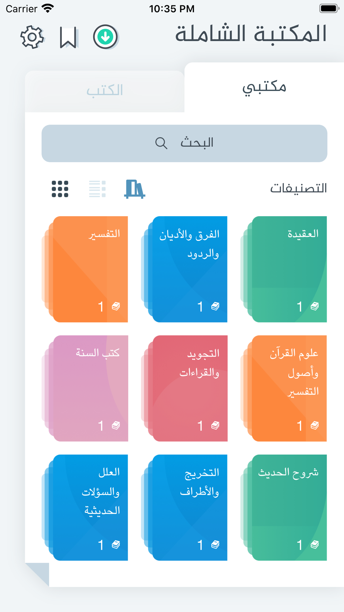Open the bookmarks icon
The image size is (344, 612).
coord(68,37)
